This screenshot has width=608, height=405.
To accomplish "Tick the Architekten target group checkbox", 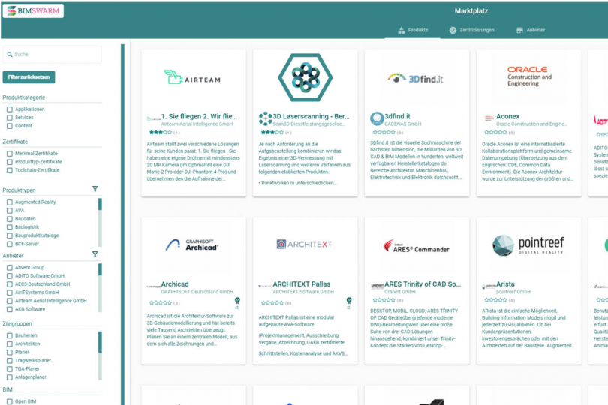I will (x=10, y=343).
